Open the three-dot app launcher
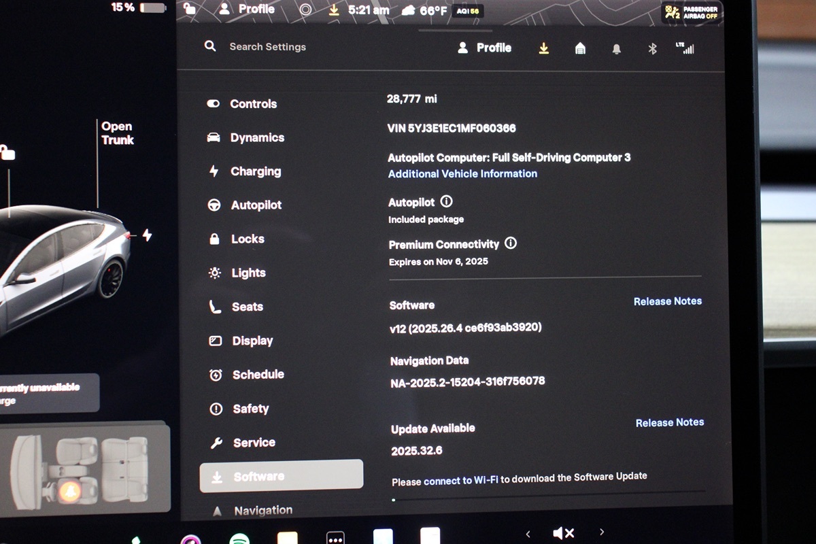 (x=335, y=538)
